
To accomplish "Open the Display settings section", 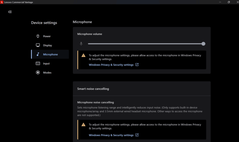I will [x=50, y=45].
